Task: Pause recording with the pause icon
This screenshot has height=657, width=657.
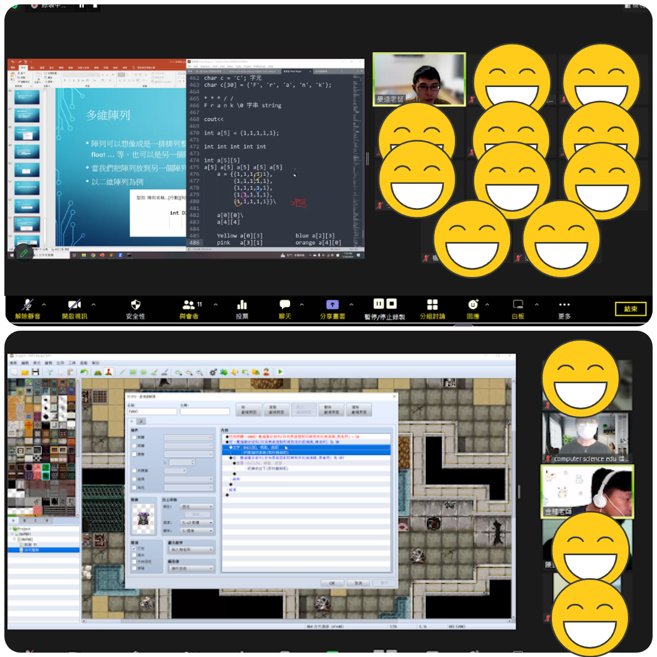Action: coord(378,304)
